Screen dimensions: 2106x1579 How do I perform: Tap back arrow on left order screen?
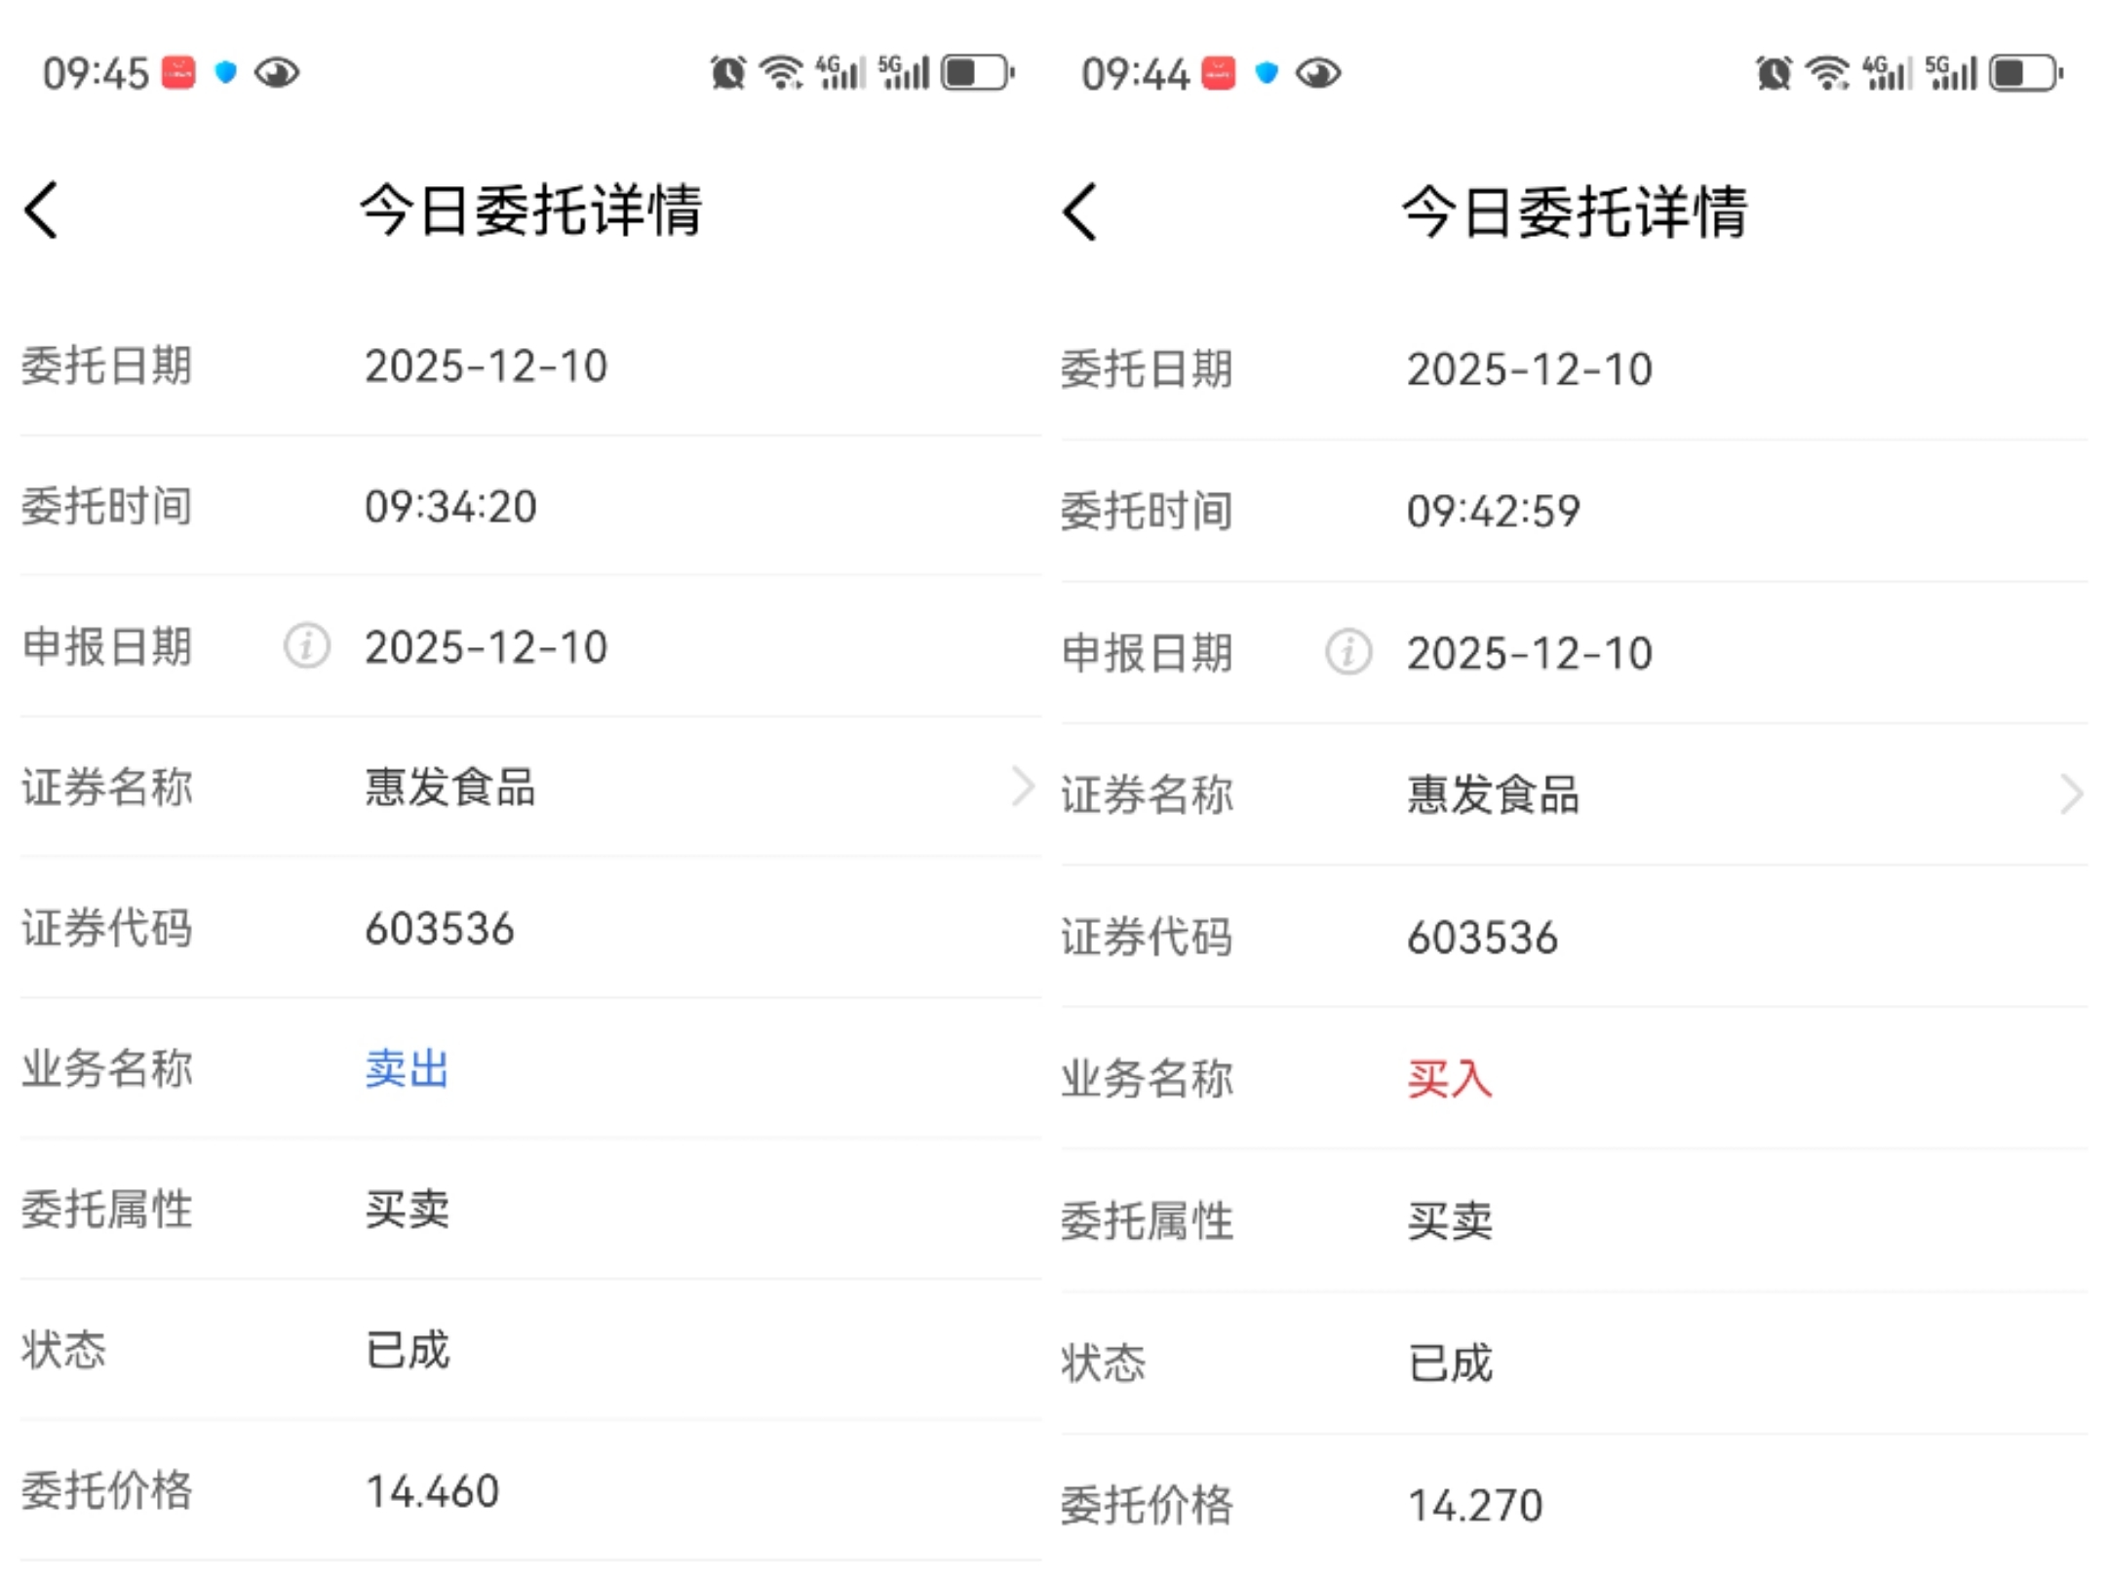42,210
